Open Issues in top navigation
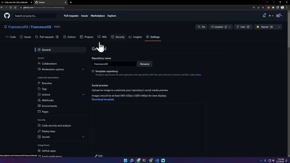The width and height of the screenshot is (290, 163). [85, 16]
